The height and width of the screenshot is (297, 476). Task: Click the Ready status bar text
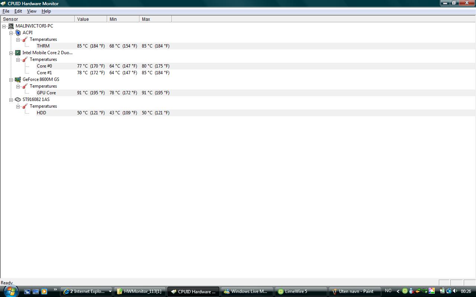pyautogui.click(x=7, y=283)
